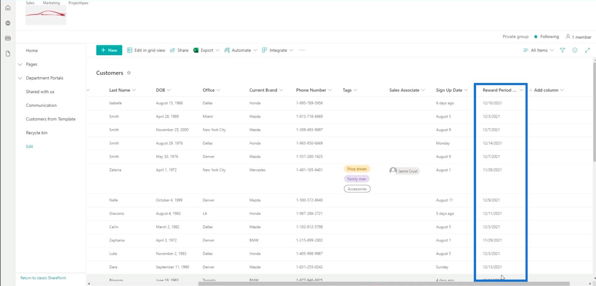Toggle the Following star
Viewport: 596px width, 286px height.
(536, 36)
